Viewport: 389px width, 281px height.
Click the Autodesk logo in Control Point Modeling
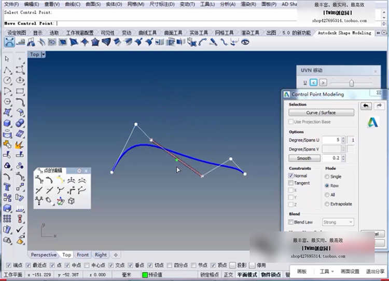point(372,123)
